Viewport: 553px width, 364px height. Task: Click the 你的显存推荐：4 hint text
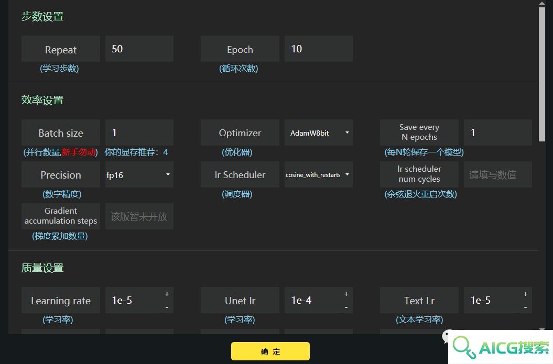click(x=136, y=152)
